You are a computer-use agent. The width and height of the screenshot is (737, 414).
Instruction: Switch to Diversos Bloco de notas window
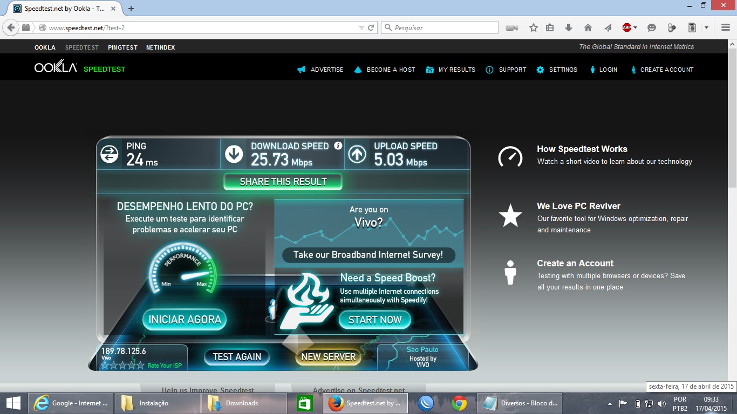point(520,403)
